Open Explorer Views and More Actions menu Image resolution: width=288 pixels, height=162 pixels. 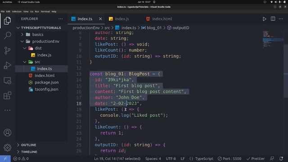[x=61, y=19]
